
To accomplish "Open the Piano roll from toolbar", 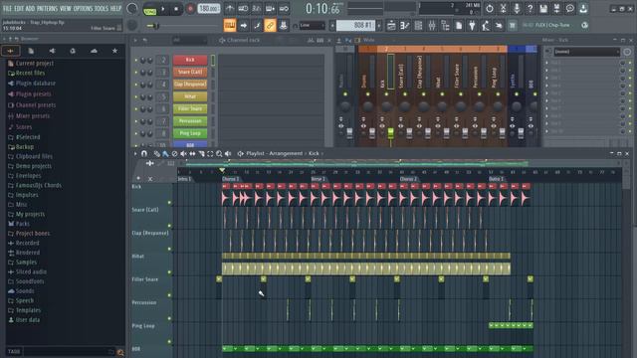I will (x=405, y=26).
